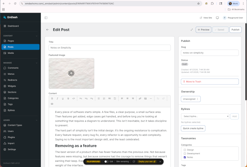247x167 pixels.
Task: Click the Slug input field
Action: [210, 53]
